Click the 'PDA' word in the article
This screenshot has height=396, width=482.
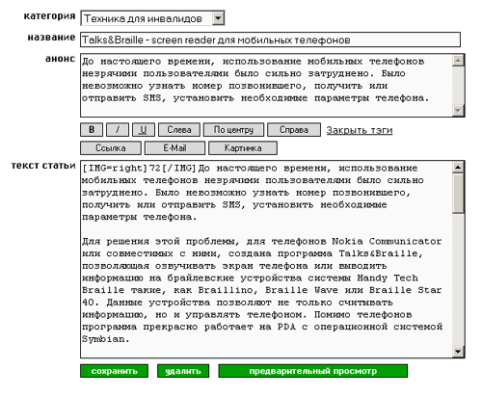[x=286, y=327]
